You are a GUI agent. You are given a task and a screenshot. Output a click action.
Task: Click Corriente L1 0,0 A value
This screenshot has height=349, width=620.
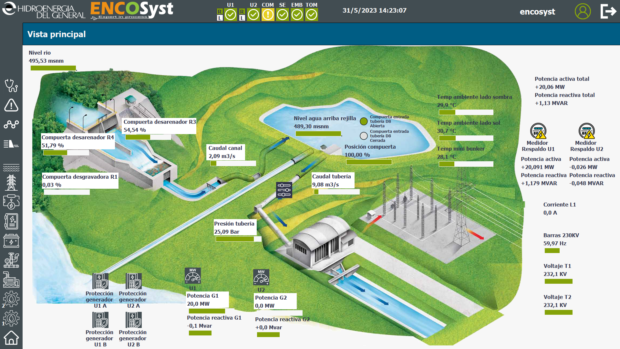pos(550,213)
